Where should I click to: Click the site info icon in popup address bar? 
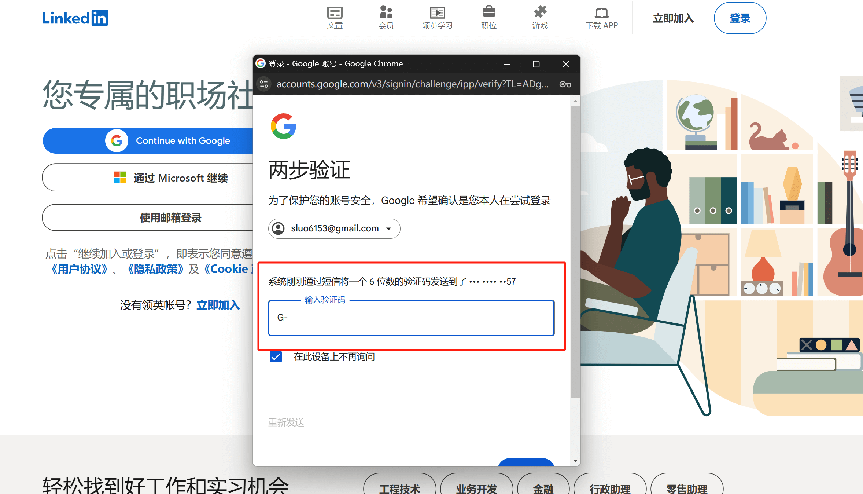(x=264, y=84)
